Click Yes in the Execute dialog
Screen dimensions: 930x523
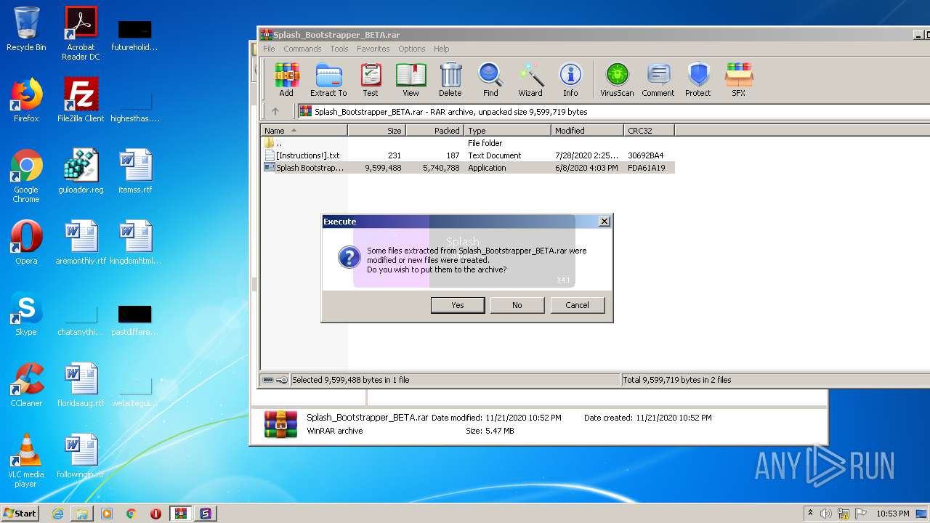point(458,305)
